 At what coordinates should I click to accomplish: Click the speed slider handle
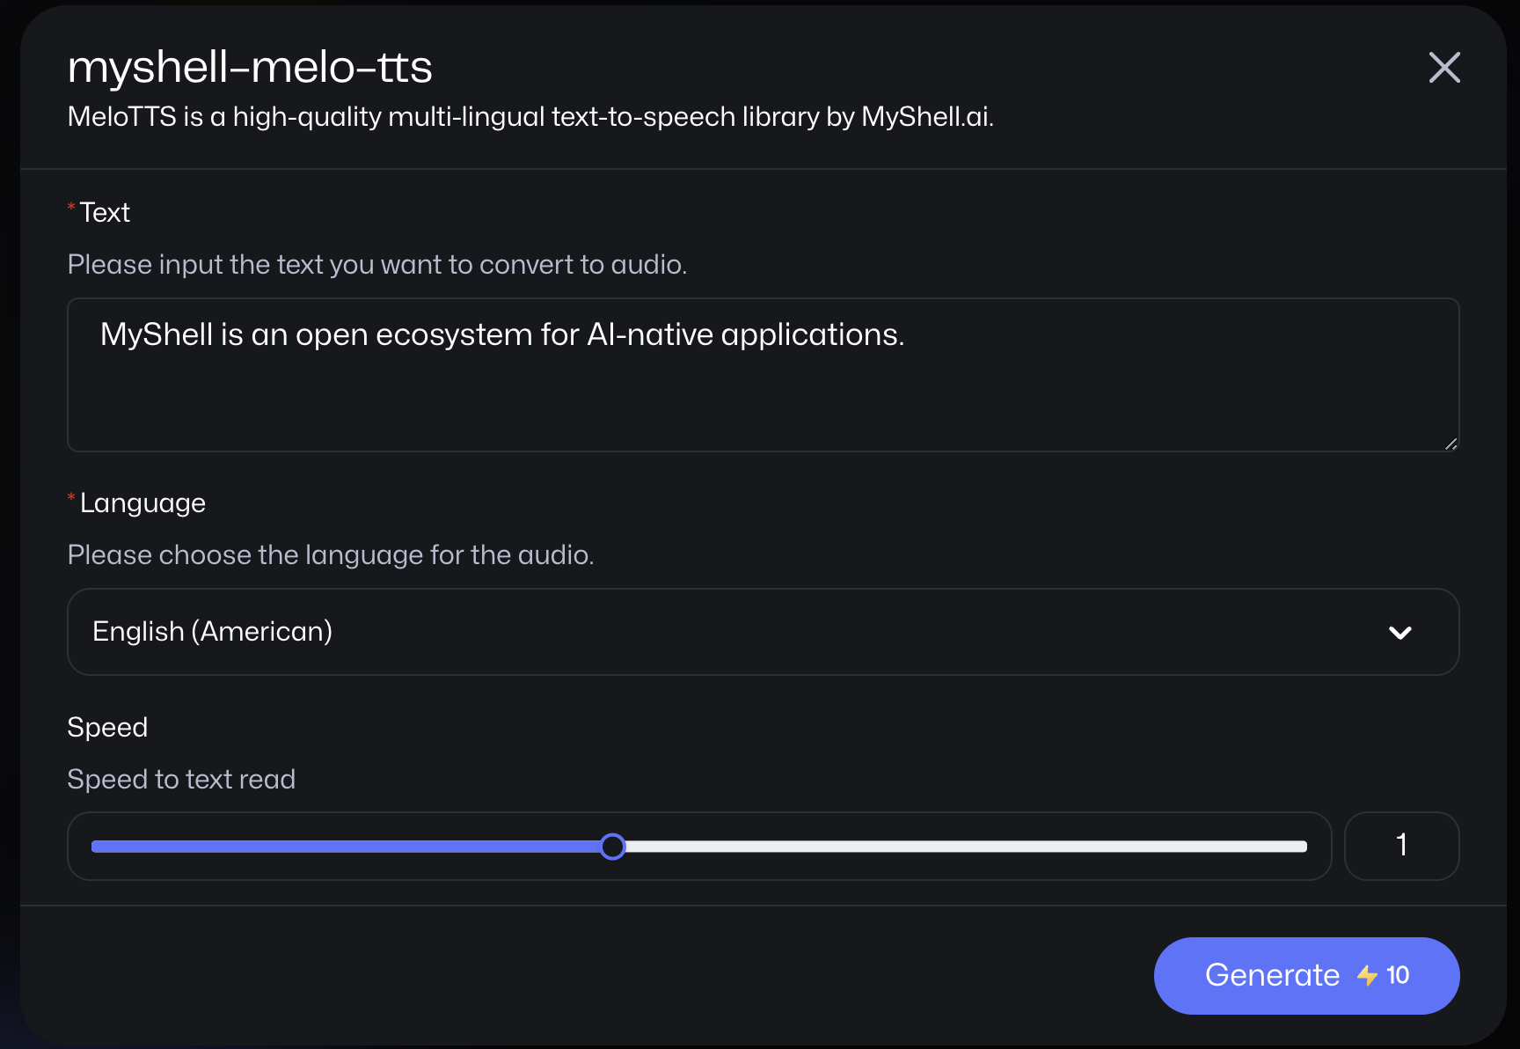coord(613,847)
